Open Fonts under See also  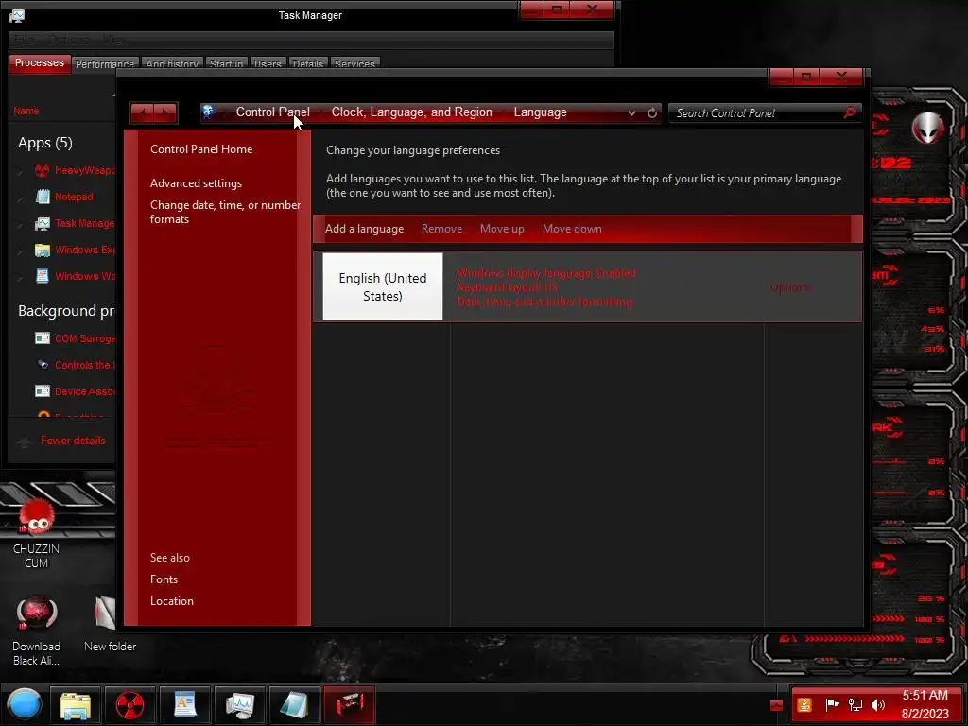click(164, 579)
